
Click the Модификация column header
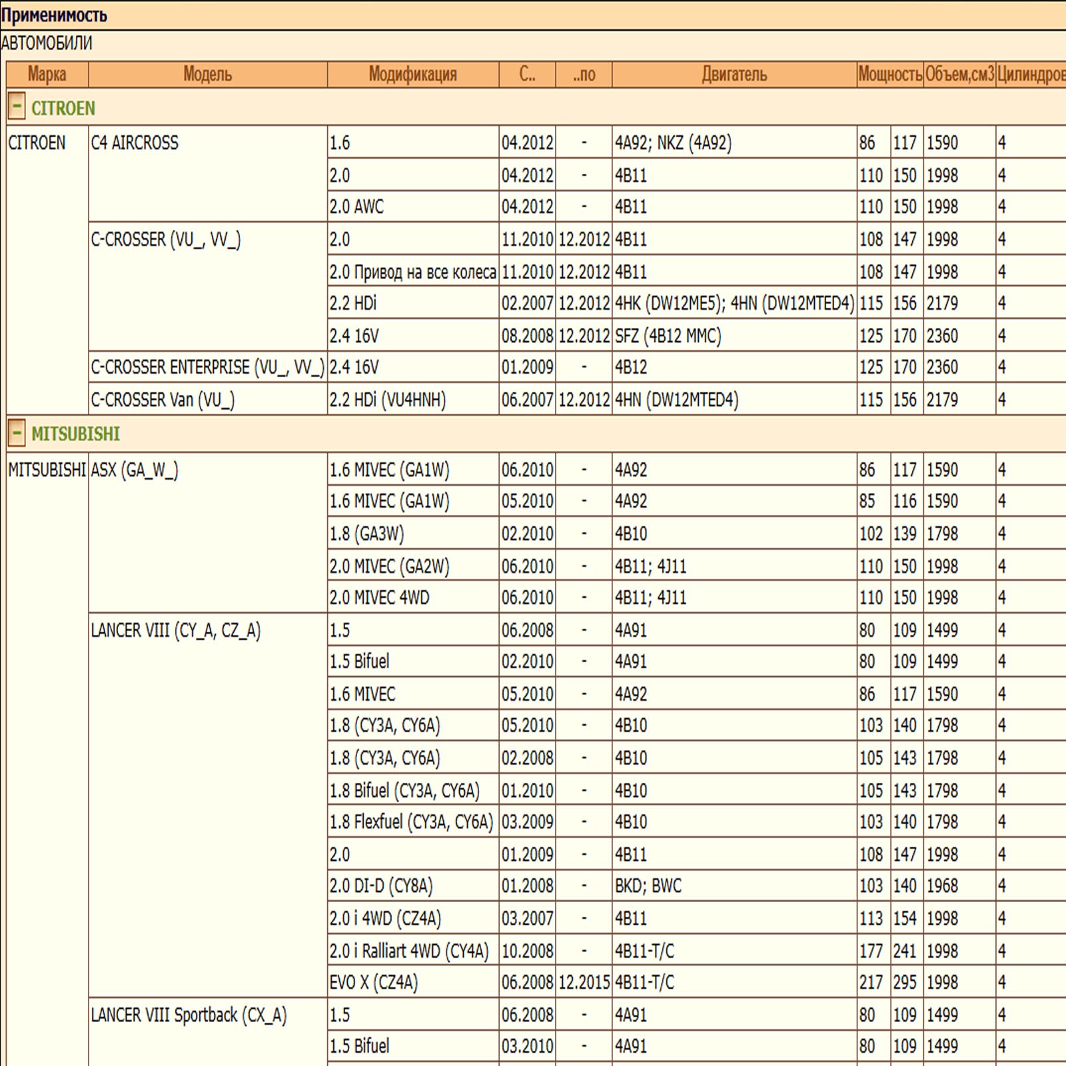412,74
